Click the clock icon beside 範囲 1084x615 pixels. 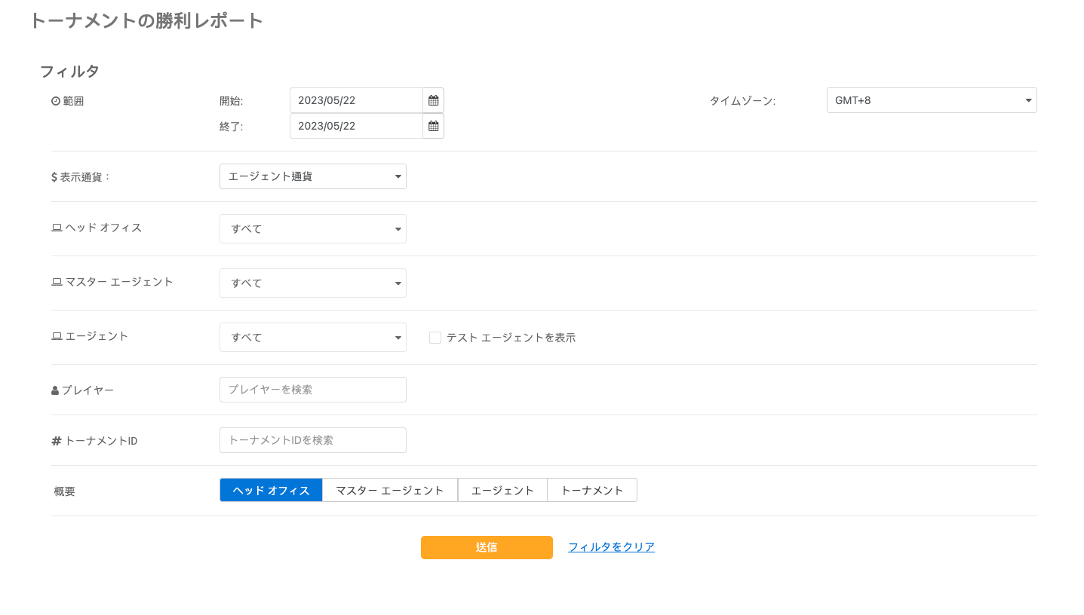click(x=55, y=101)
